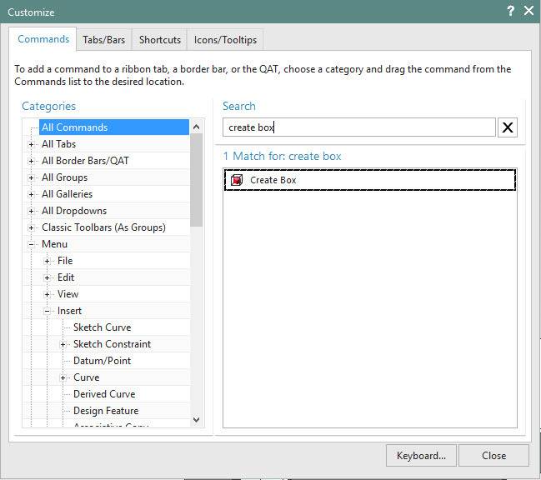The height and width of the screenshot is (480, 541).
Task: Expand the Sketch Constraint node
Action: 63,344
